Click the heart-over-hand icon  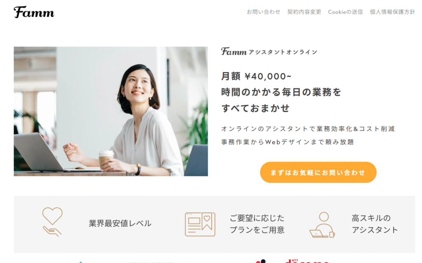(x=52, y=222)
